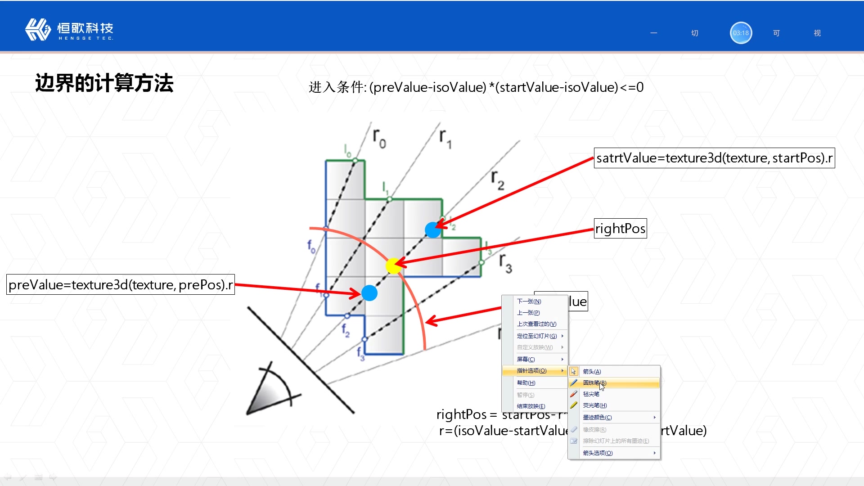Click the faint previous slide arrow at bottom left

click(x=8, y=477)
